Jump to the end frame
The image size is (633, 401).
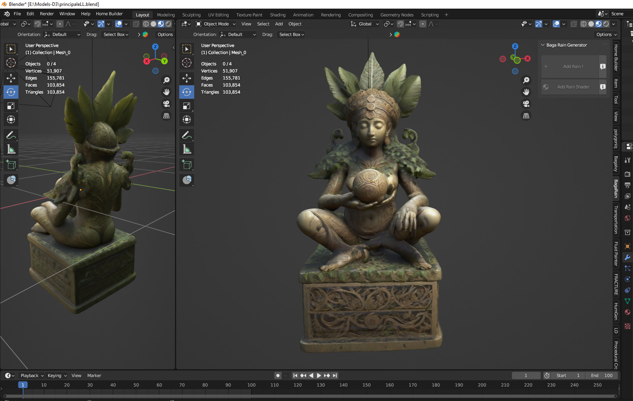pos(335,376)
